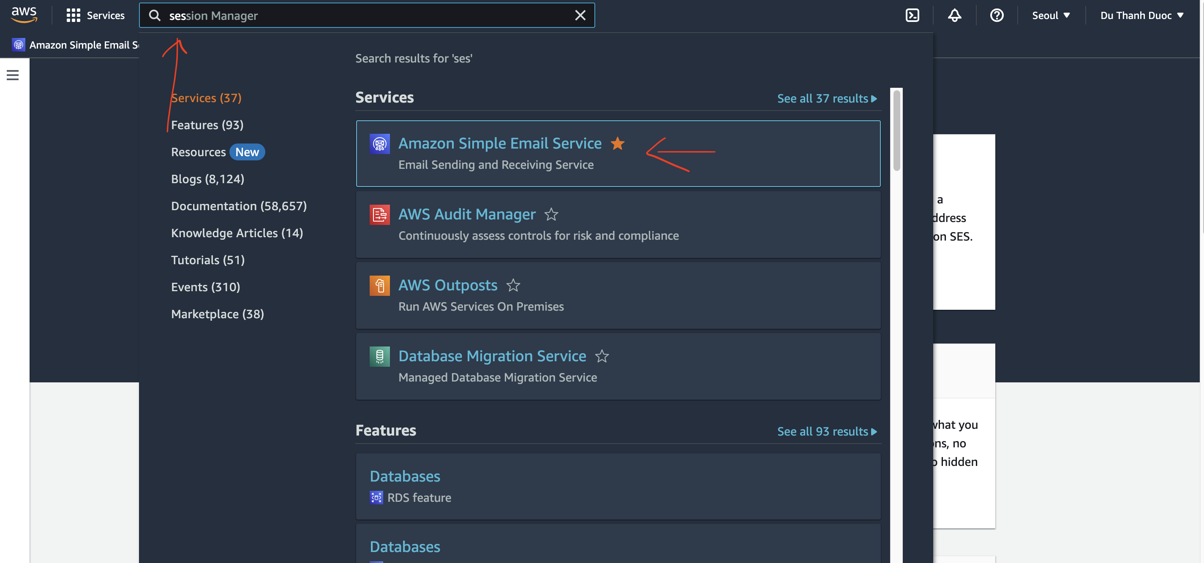Image resolution: width=1204 pixels, height=563 pixels.
Task: Click the search results scrollbar thumb
Action: [896, 131]
